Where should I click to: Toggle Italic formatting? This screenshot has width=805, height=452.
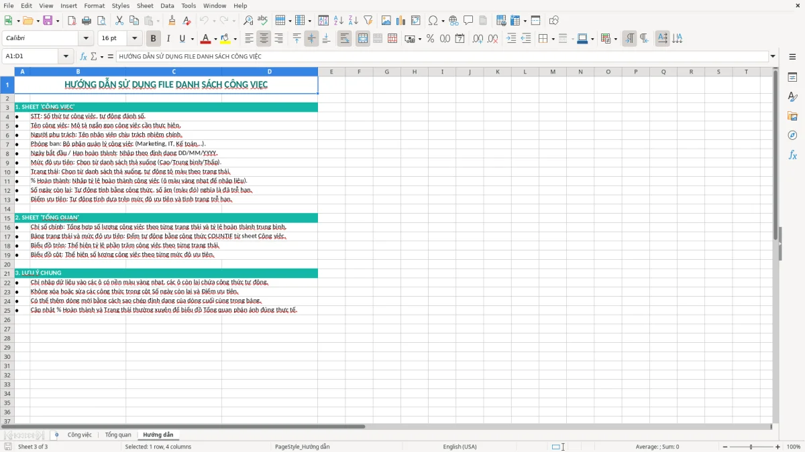click(168, 39)
